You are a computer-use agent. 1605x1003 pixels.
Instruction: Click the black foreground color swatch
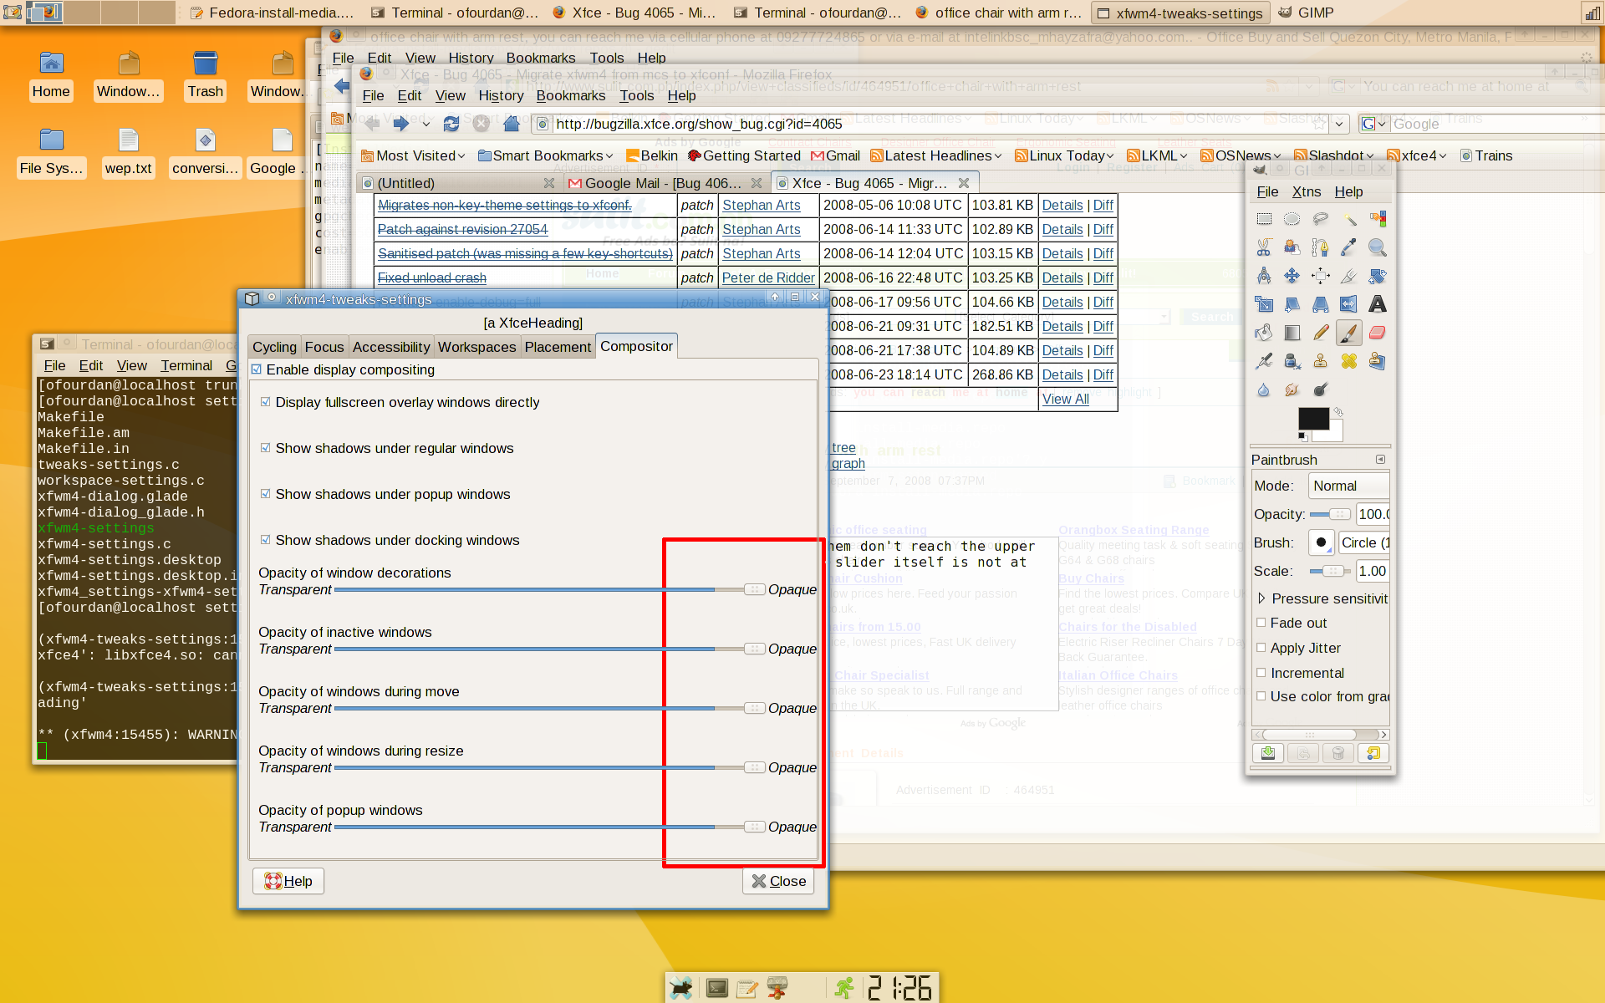1312,418
